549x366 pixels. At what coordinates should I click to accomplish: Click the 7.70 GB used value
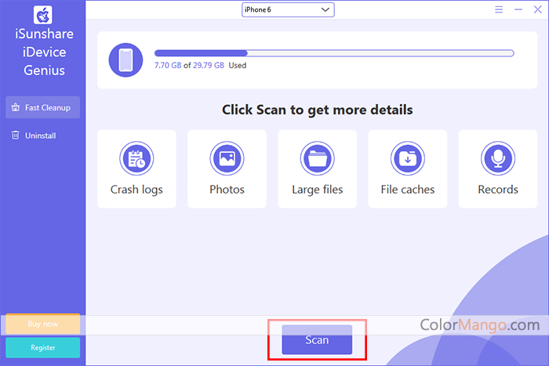pos(168,65)
